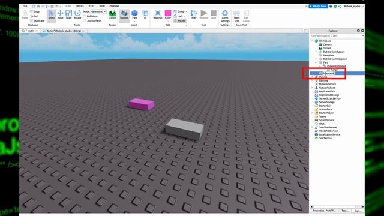Close the Explorer panel
This screenshot has width=384, height=216.
click(362, 31)
